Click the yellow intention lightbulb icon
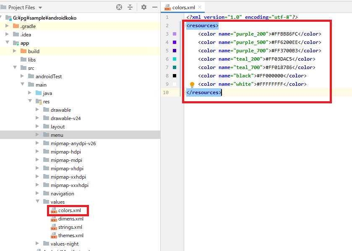This screenshot has height=251, width=352. 192,85
